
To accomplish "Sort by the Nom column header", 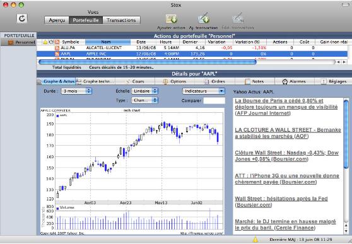I will [108, 42].
